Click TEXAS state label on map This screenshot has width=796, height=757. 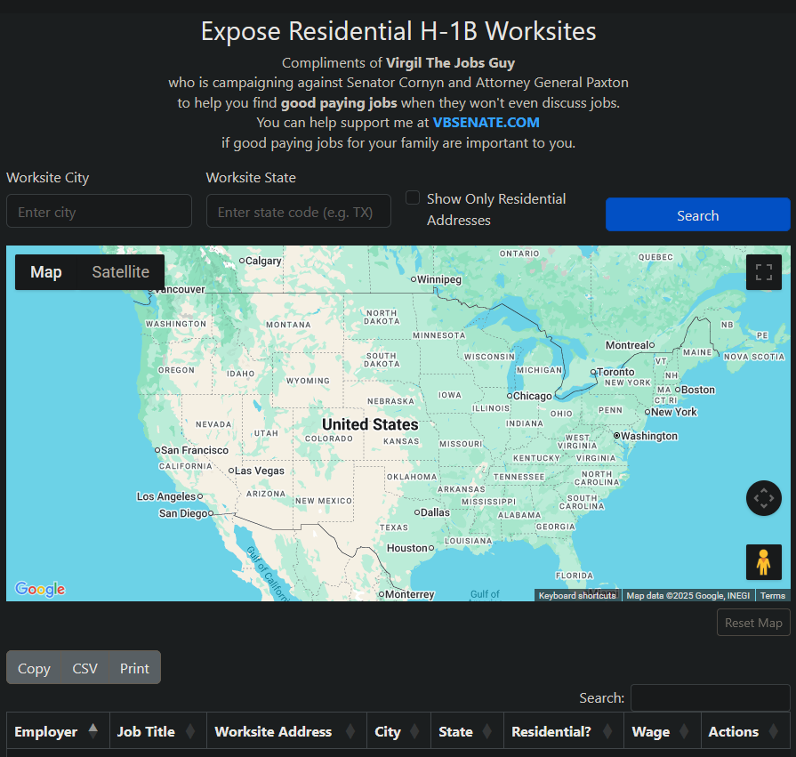394,527
